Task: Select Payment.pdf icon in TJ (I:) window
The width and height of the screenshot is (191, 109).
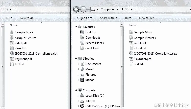Action: (12, 59)
